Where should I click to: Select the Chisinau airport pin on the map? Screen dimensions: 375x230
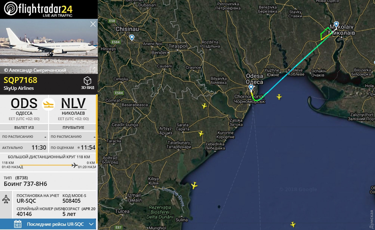point(132,37)
